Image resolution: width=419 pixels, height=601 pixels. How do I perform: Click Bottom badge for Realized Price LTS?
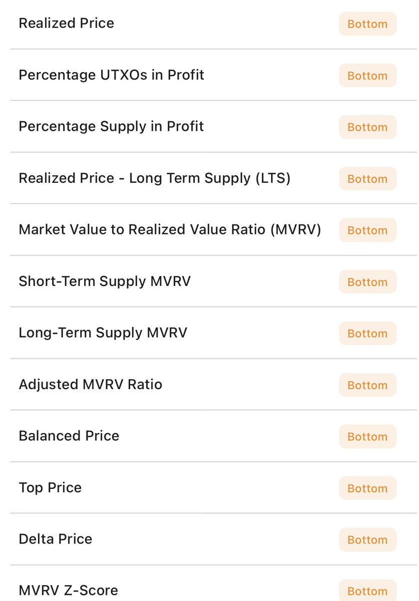click(x=367, y=179)
